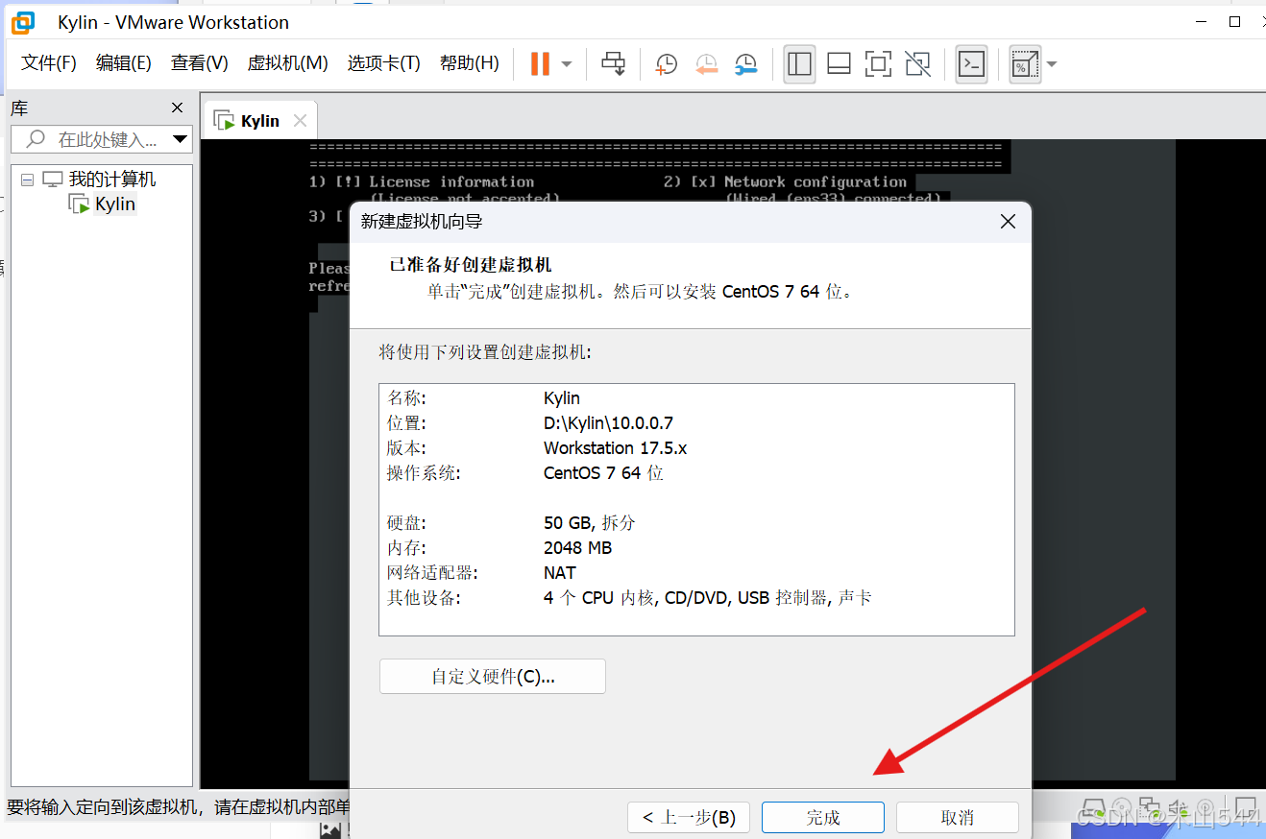Close the 新建虚拟机向导 dialog
Viewport: 1266px width, 839px height.
pos(1008,222)
